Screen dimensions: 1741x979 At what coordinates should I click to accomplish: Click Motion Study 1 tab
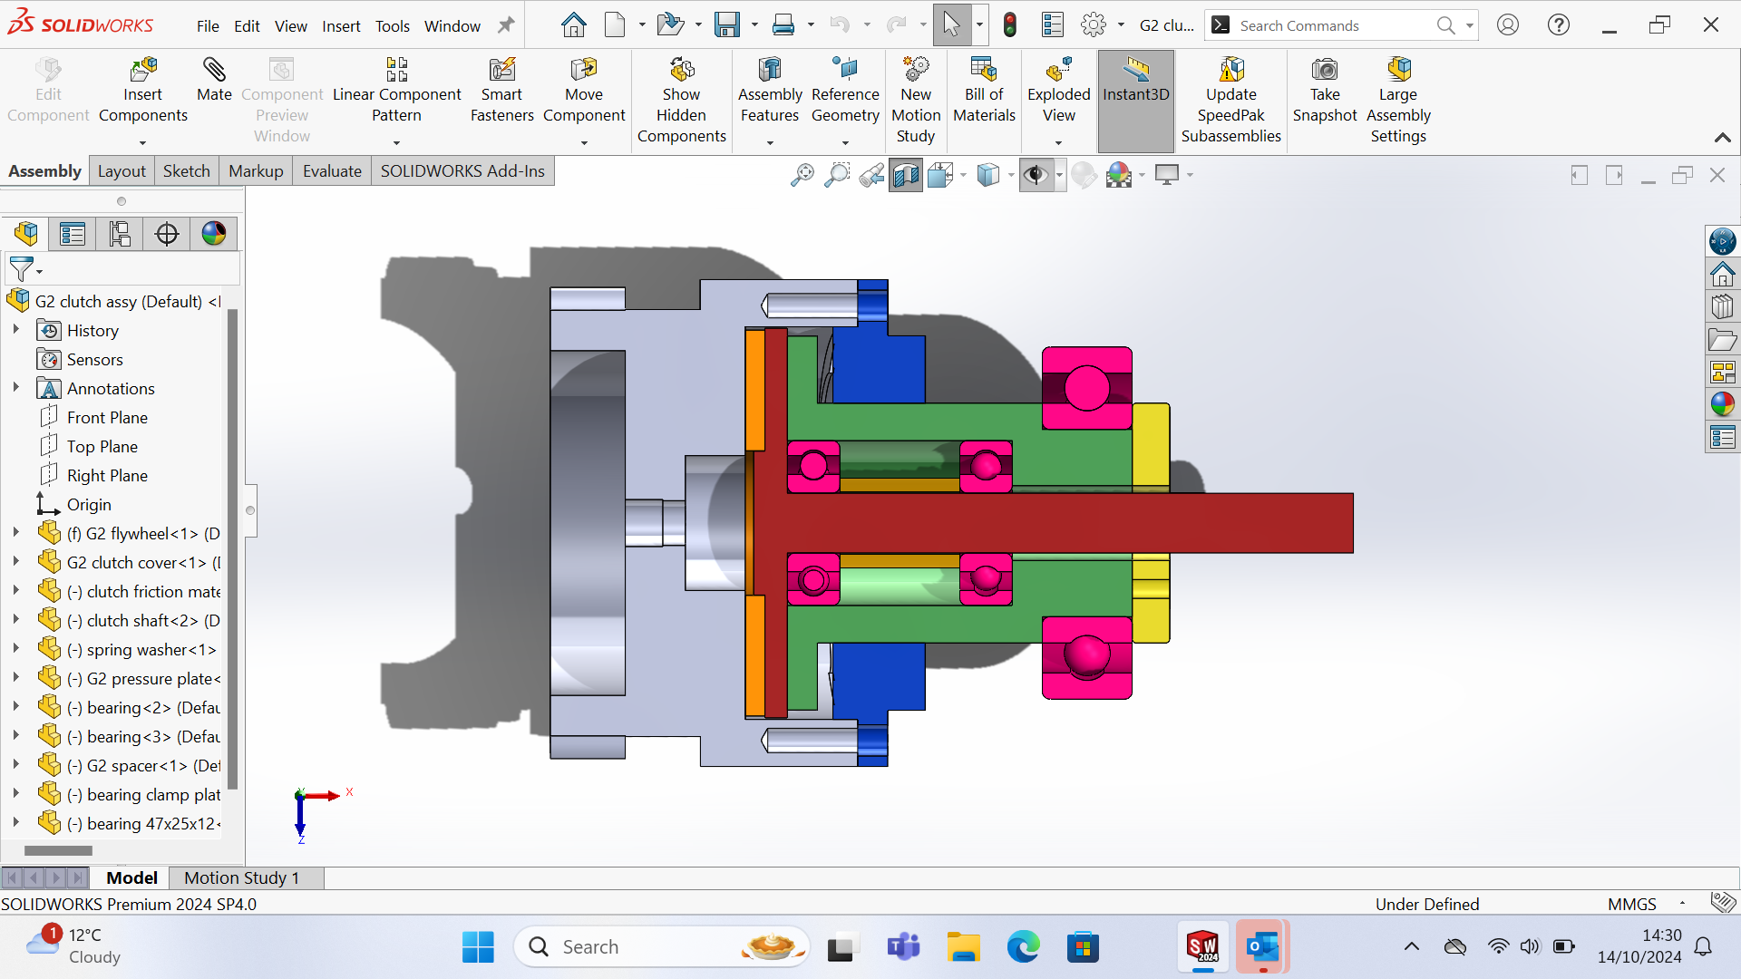click(x=241, y=877)
